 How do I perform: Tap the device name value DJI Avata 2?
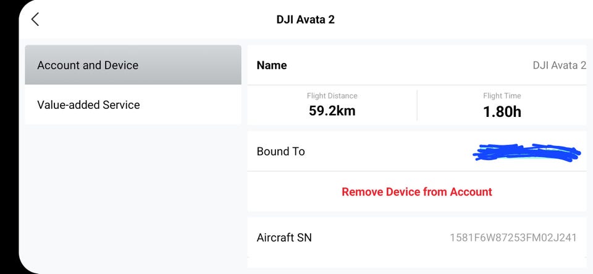[559, 65]
